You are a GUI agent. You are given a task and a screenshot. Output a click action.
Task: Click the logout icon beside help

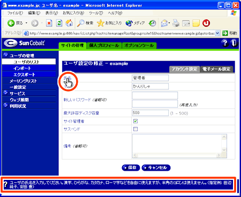click(x=234, y=43)
